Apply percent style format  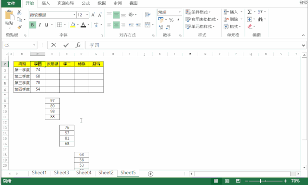point(171,20)
